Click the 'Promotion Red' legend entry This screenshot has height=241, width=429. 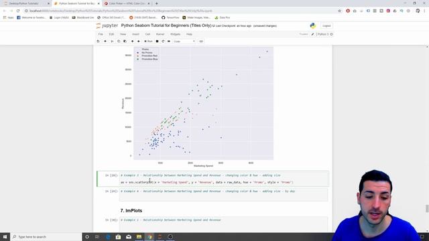point(149,56)
